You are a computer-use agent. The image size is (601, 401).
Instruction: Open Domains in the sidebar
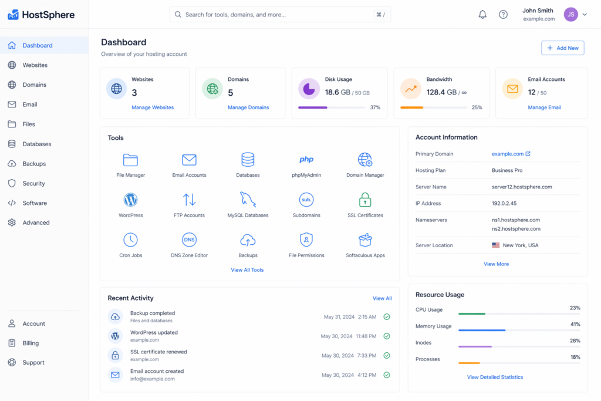coord(44,85)
